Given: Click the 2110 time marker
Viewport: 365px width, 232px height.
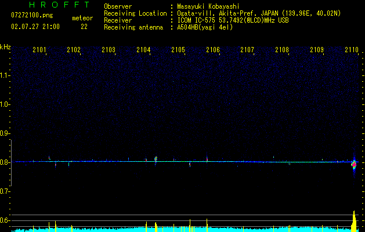Looking at the screenshot, I should point(352,49).
